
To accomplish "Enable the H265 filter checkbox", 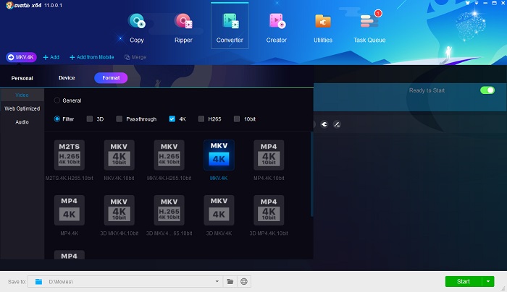I will click(x=202, y=119).
